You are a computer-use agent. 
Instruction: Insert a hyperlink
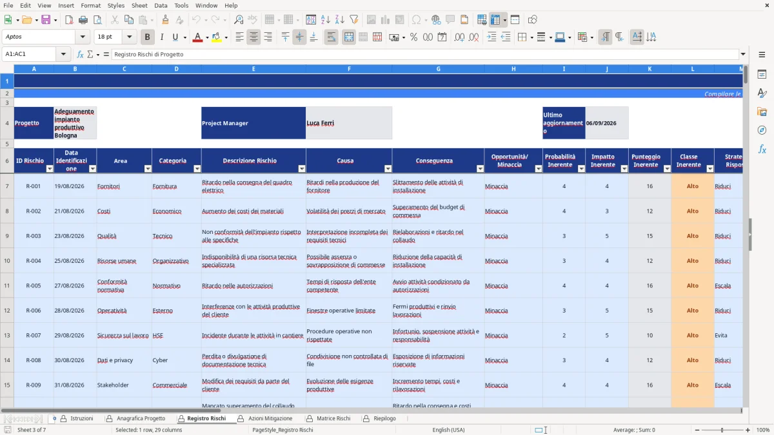tap(436, 20)
